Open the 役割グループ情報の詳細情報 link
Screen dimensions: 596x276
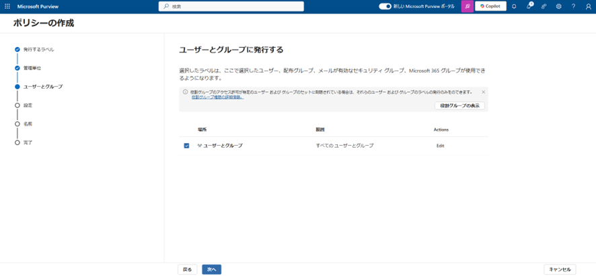[217, 98]
